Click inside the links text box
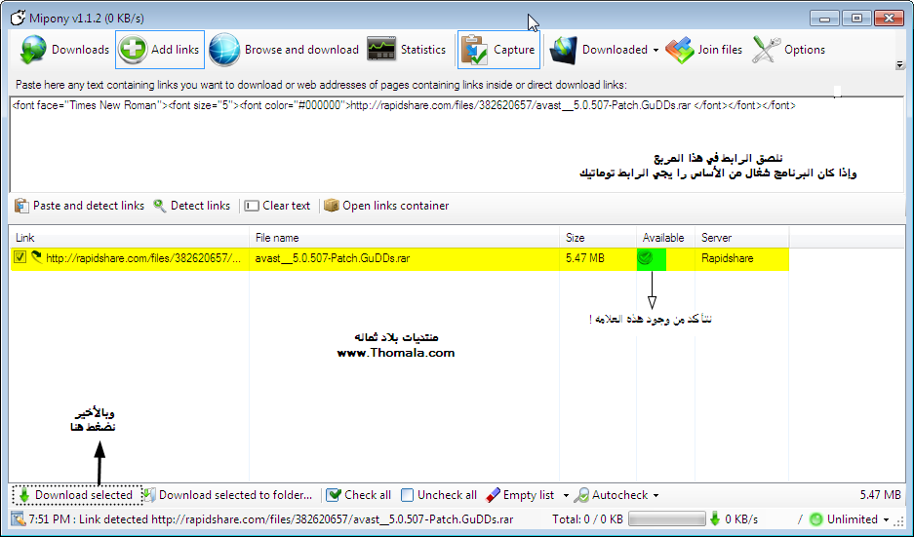This screenshot has height=537, width=914. (457, 144)
